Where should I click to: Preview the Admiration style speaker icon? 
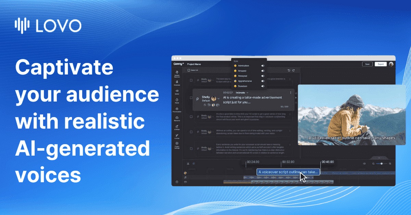tap(263, 65)
